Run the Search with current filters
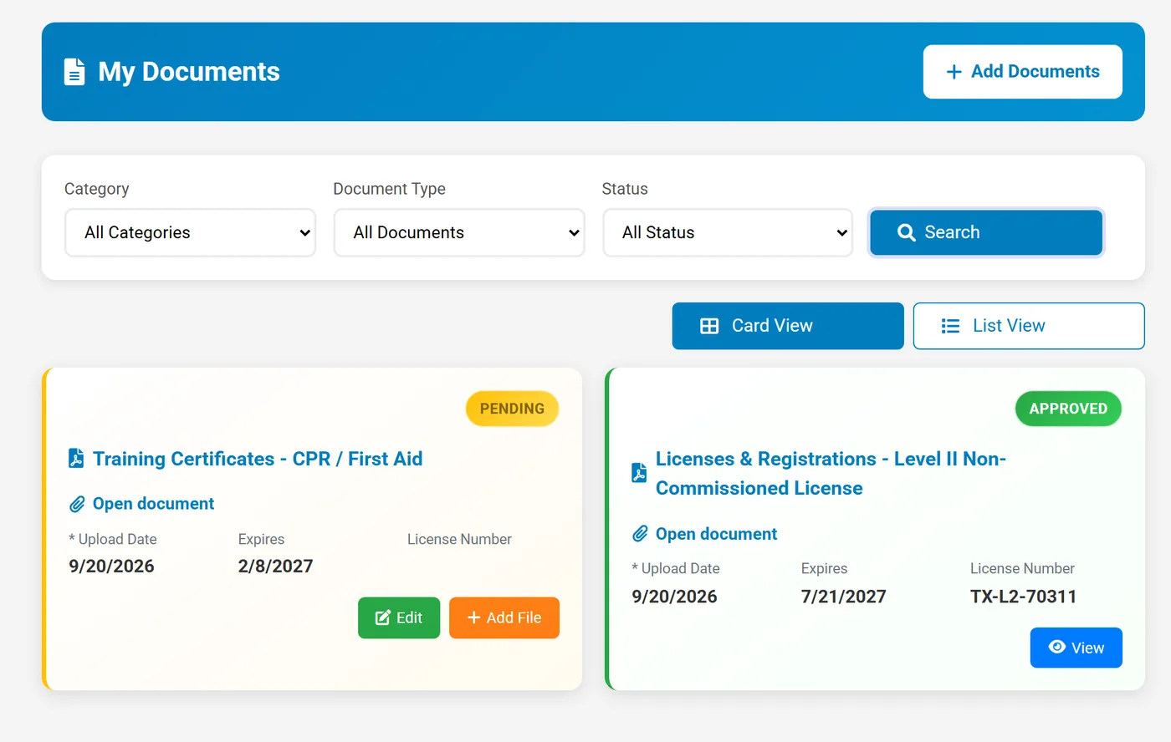The image size is (1171, 742). [986, 232]
